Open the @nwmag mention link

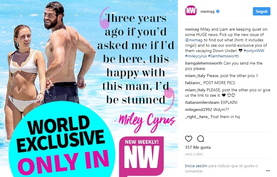pos(194,40)
